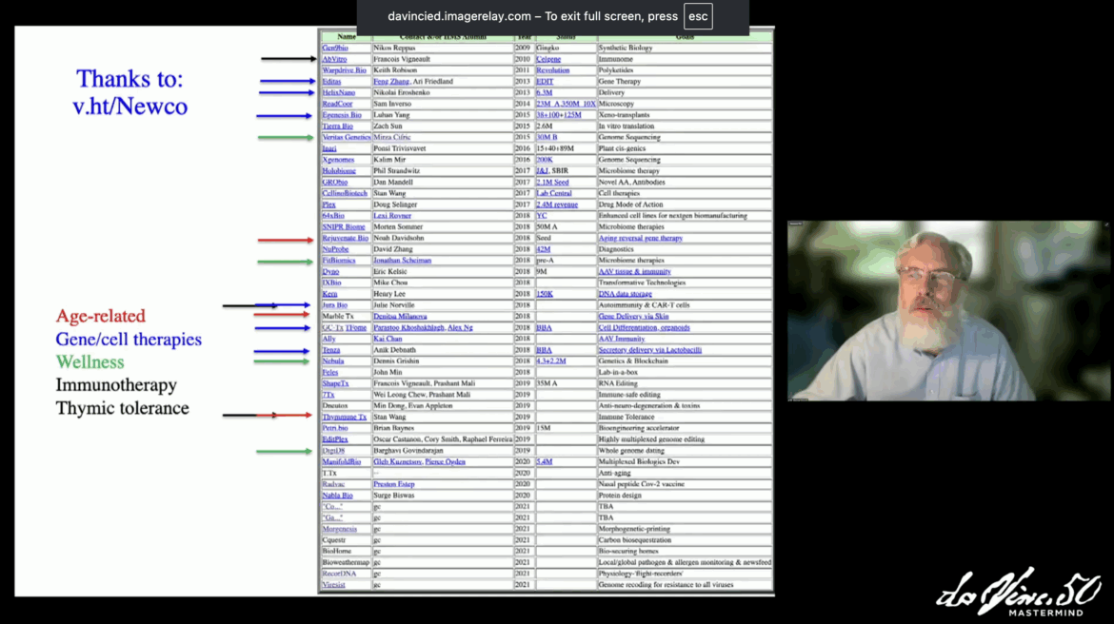Click the DNA data storage link
Image resolution: width=1114 pixels, height=624 pixels.
point(626,294)
